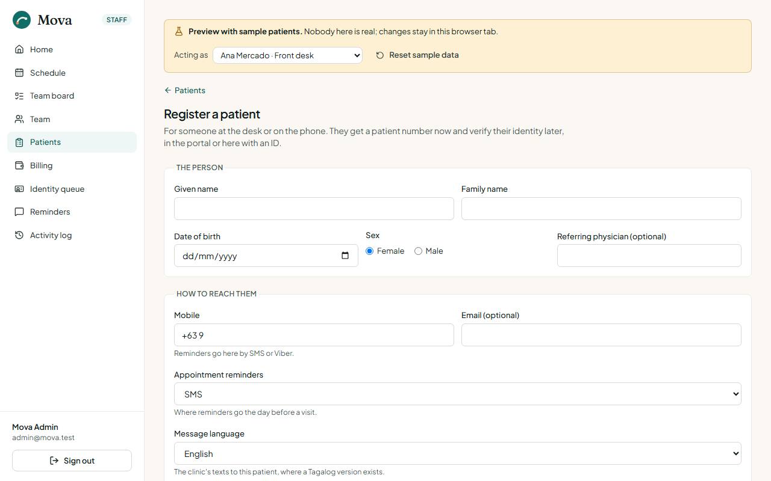This screenshot has height=481, width=771.
Task: Click the Mova Admin account name
Action: pos(35,427)
